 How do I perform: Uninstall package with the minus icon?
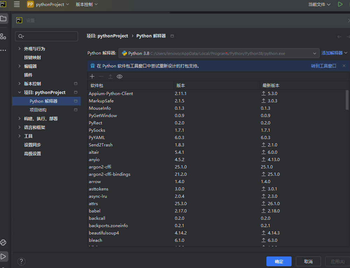(101, 77)
